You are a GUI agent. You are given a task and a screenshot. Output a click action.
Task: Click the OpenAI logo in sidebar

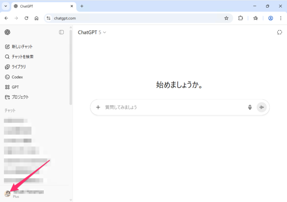tap(8, 32)
